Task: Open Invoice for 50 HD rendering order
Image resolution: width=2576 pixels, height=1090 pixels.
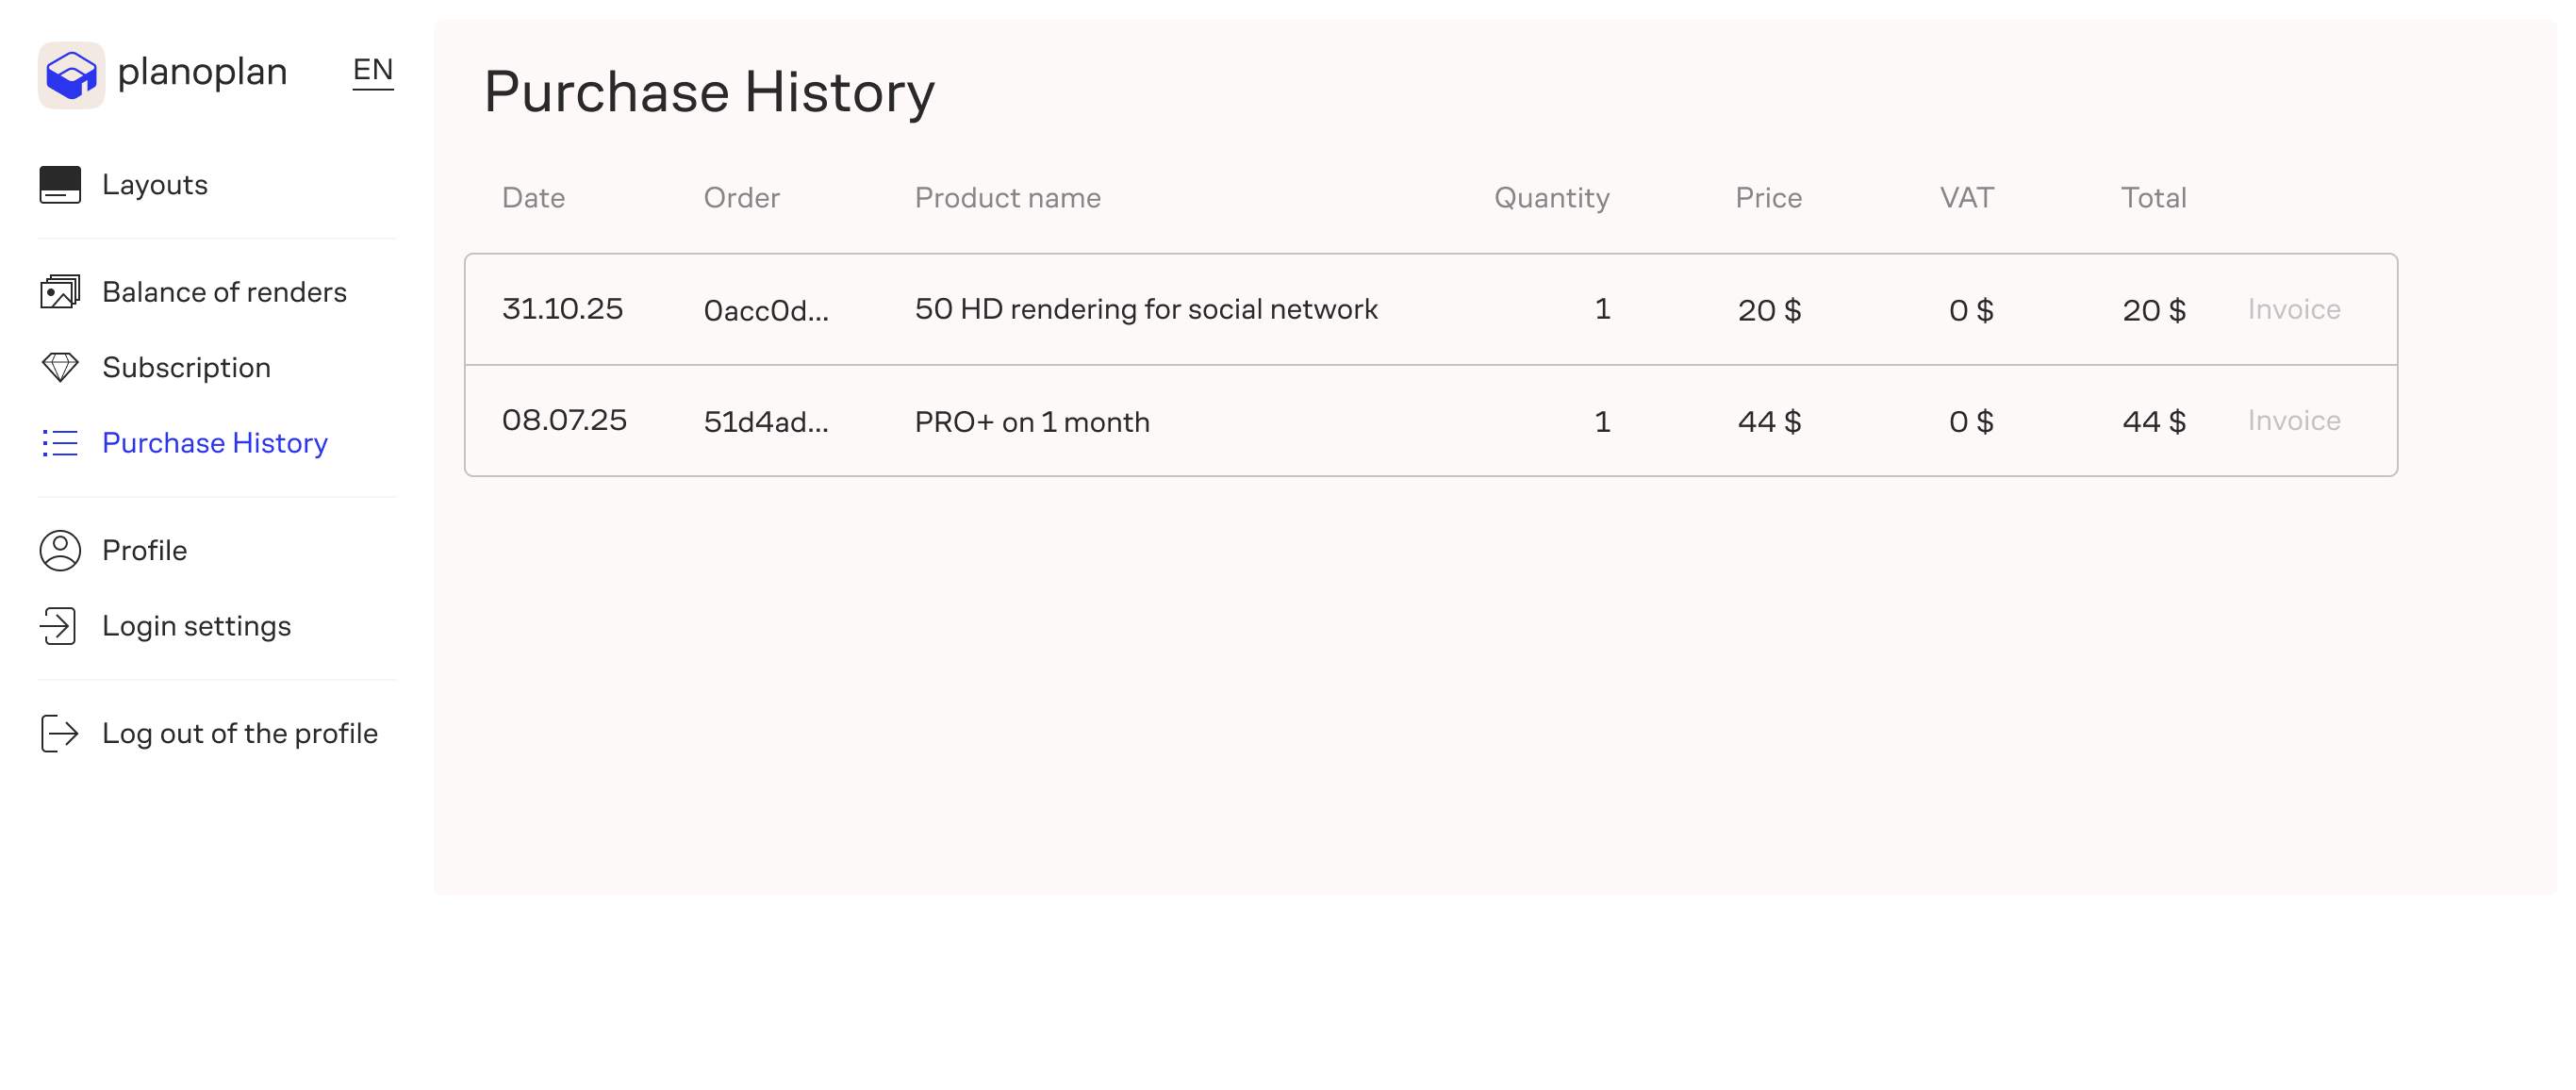Action: tap(2293, 309)
